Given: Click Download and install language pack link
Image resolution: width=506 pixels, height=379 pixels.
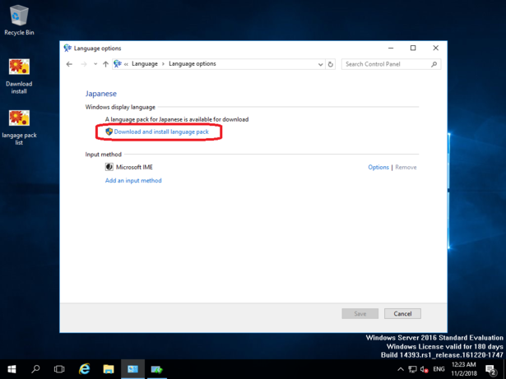Looking at the screenshot, I should [161, 132].
